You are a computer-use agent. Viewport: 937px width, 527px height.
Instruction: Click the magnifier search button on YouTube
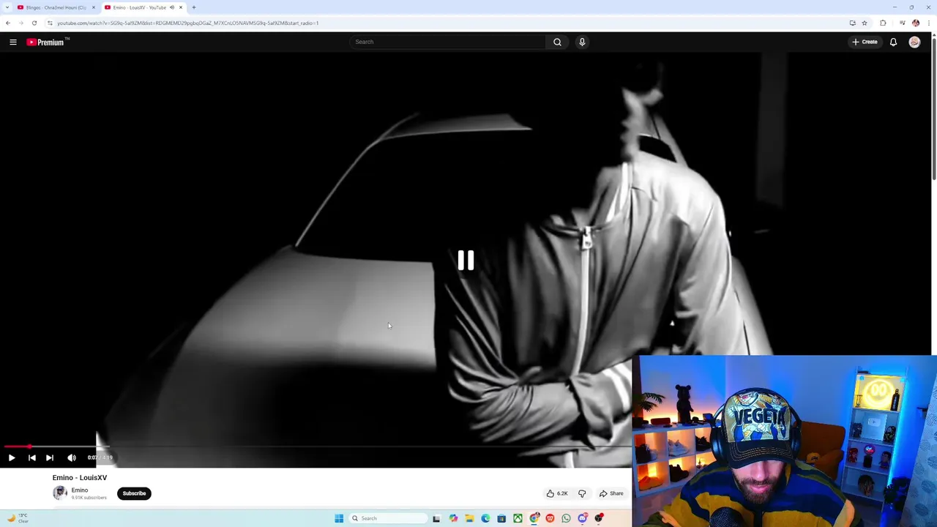tap(557, 42)
